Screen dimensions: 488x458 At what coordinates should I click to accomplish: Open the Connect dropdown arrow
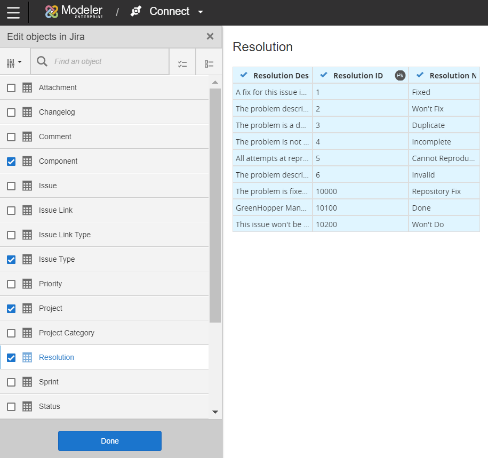pyautogui.click(x=201, y=12)
